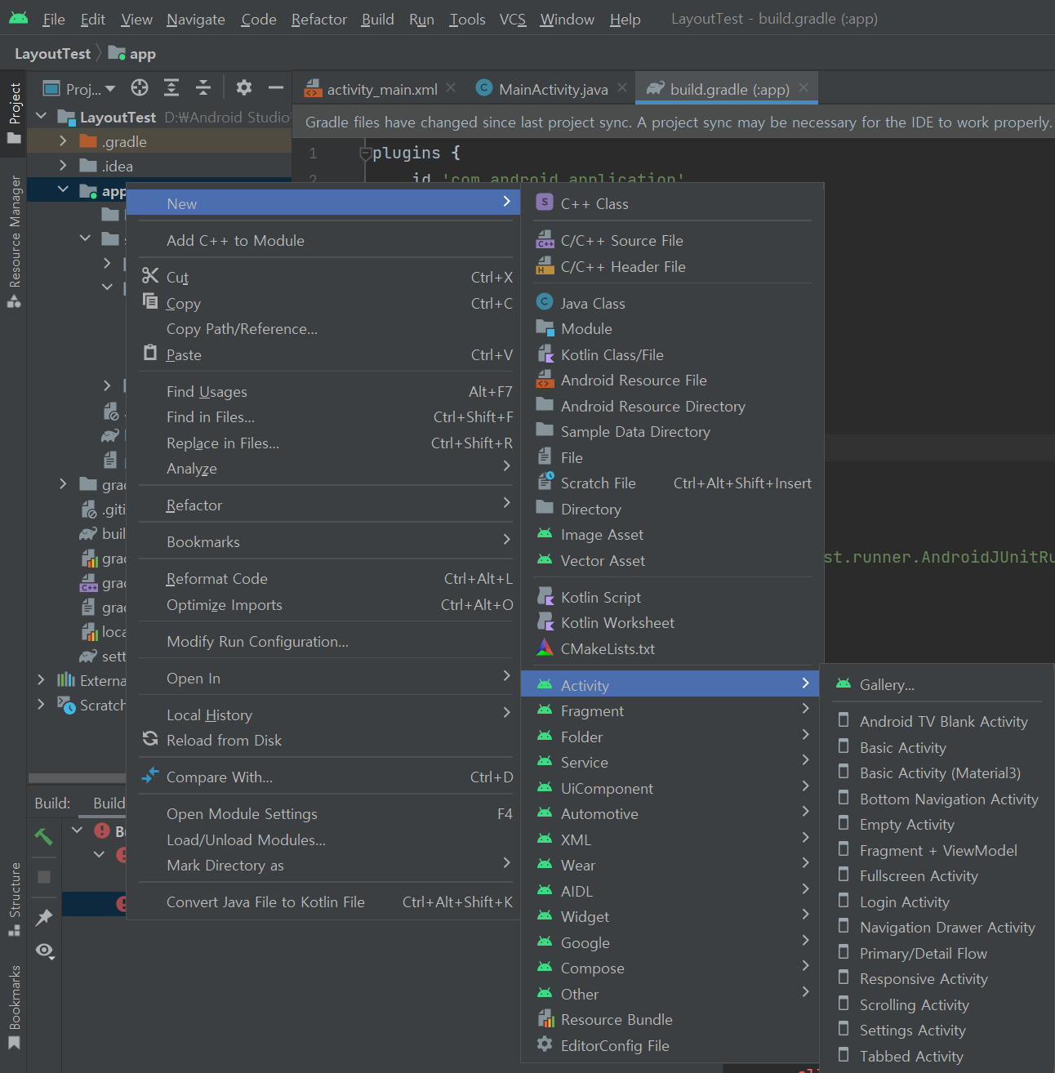Choose Login Activity
The image size is (1055, 1073).
pyautogui.click(x=937, y=902)
